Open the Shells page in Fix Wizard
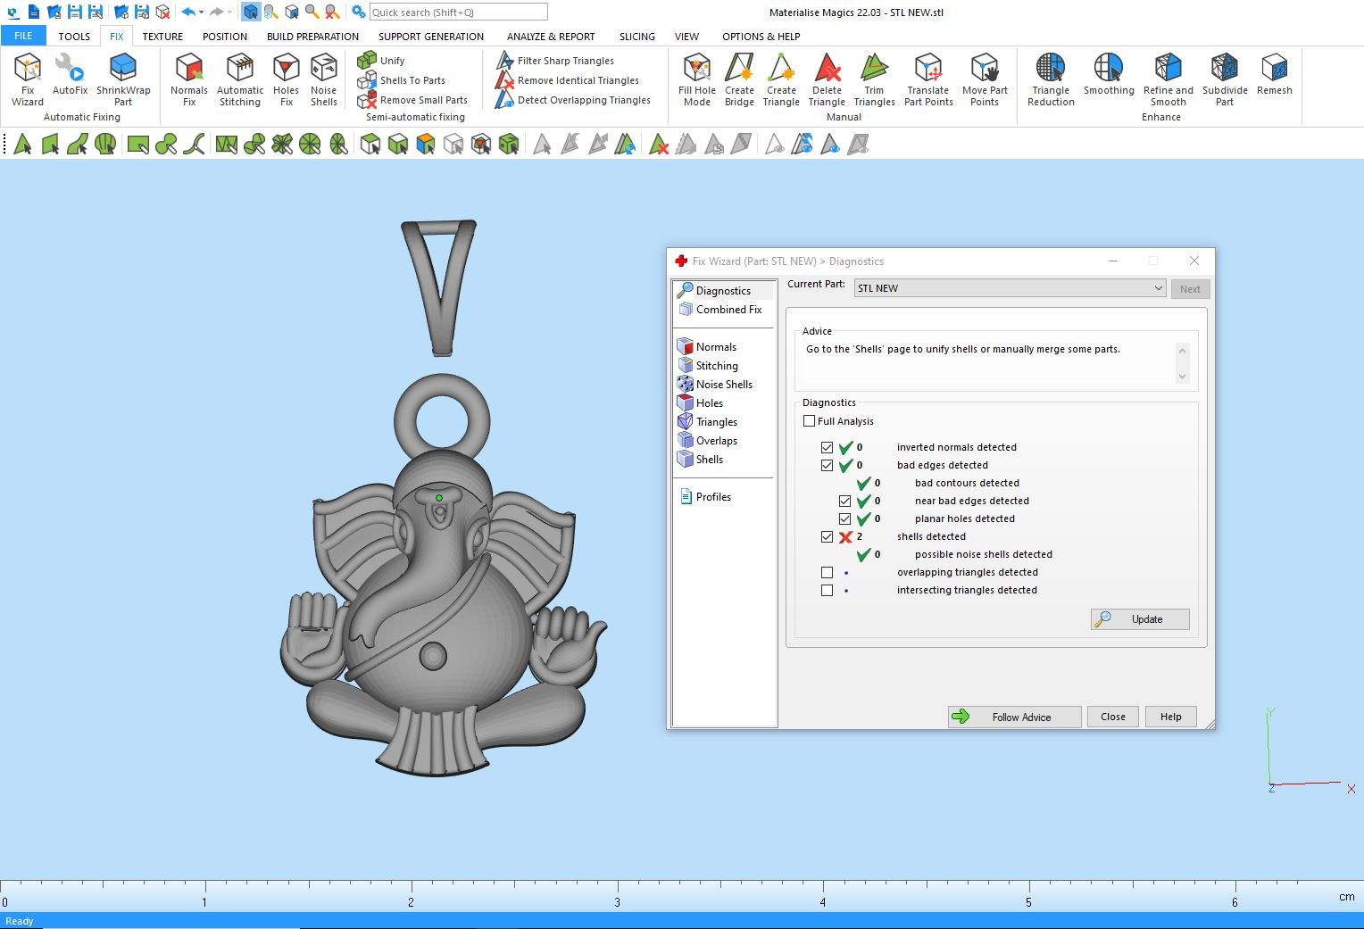 709,460
